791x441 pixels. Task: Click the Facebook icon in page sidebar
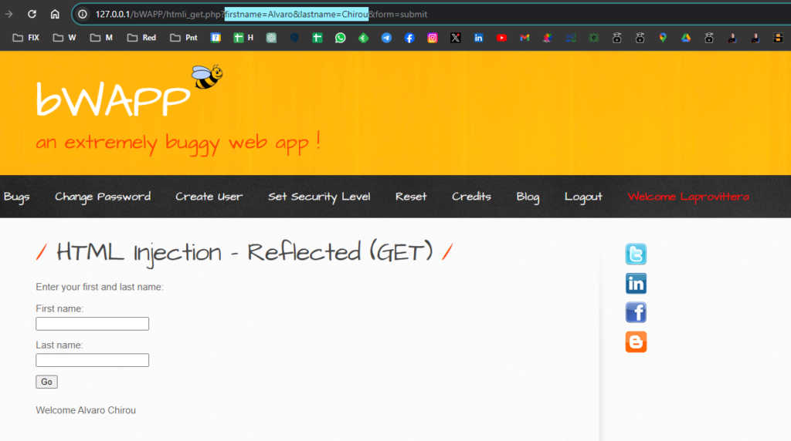[636, 312]
